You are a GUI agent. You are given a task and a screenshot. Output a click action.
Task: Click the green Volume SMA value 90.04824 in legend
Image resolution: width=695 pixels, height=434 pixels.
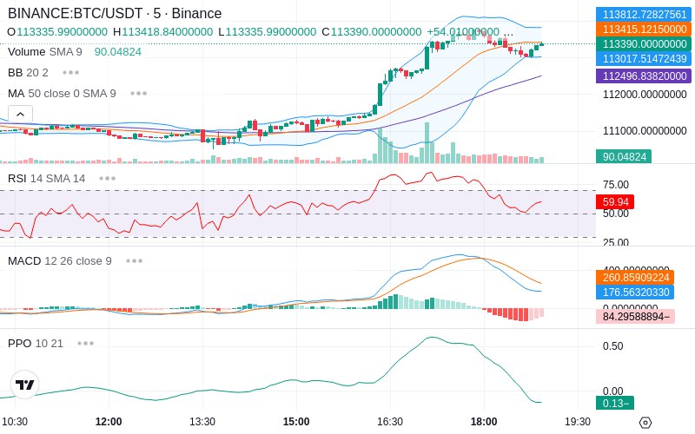pyautogui.click(x=118, y=52)
